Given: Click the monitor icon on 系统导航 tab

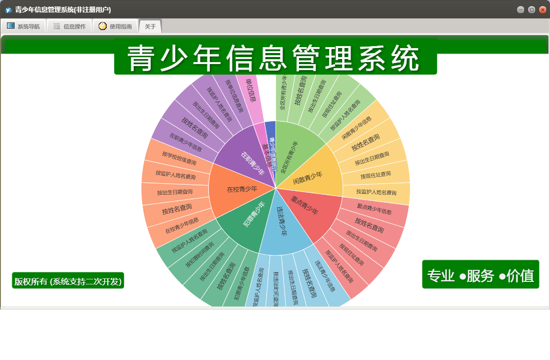Looking at the screenshot, I should pos(11,26).
